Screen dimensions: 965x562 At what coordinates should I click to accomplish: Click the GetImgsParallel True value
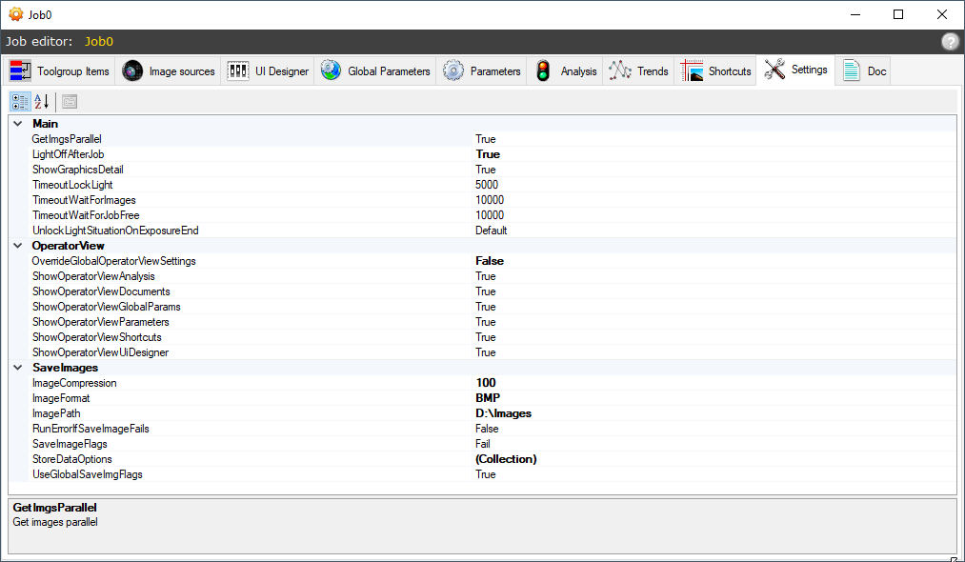coord(486,139)
